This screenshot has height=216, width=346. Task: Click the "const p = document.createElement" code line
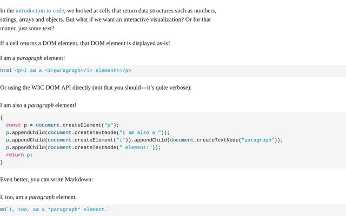coord(62,125)
